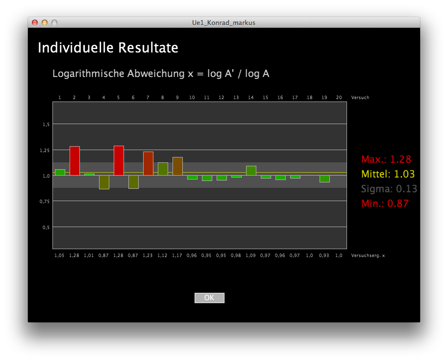Viewport: 448px width, 361px height.
Task: Select the red bar for trial 5
Action: (119, 160)
